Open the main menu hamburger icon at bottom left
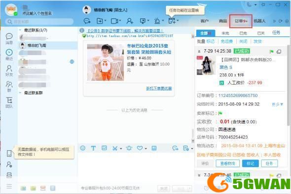This screenshot has width=291, height=194. pyautogui.click(x=9, y=186)
